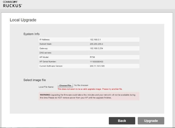Viewport: 175px width, 128px height.
Task: Click the AP Serial Number label
Action: coord(48,62)
